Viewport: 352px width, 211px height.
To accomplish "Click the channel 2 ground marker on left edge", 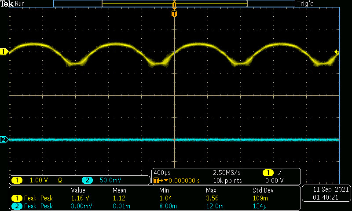I will [4, 140].
